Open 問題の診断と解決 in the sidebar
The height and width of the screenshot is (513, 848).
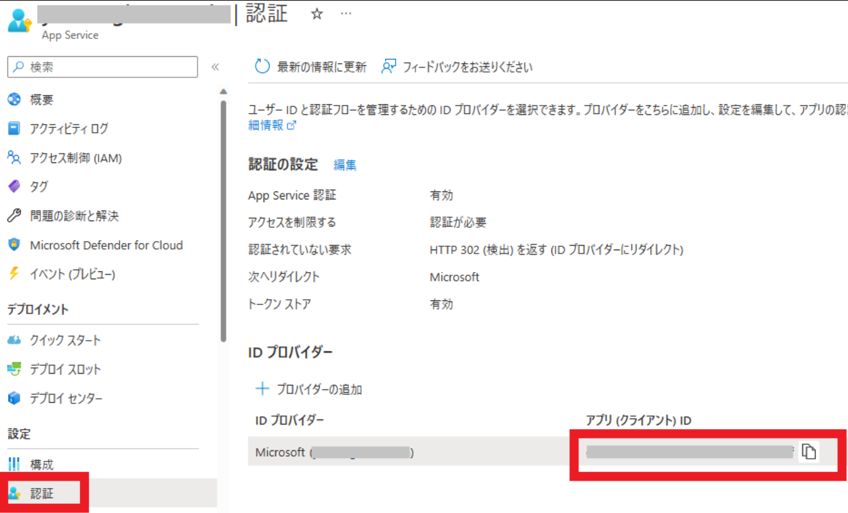(74, 216)
